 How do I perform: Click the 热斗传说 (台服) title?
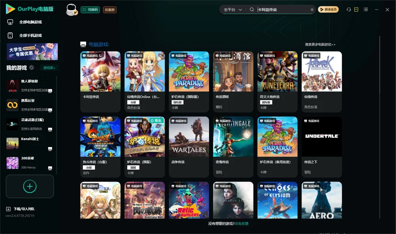(x=95, y=162)
